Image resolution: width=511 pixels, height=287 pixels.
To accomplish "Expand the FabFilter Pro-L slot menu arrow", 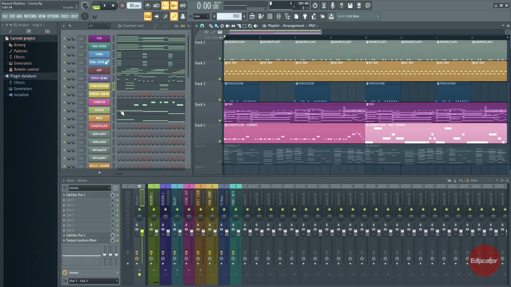I will tap(64, 235).
